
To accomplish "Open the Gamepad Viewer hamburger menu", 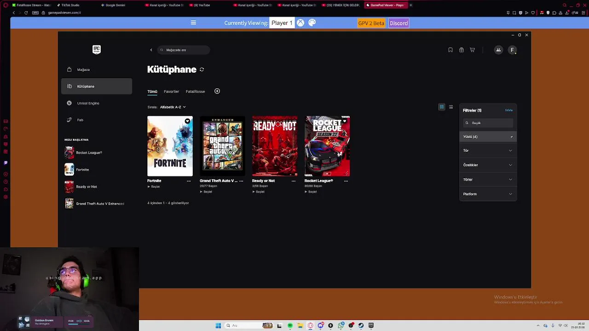I will tap(193, 23).
